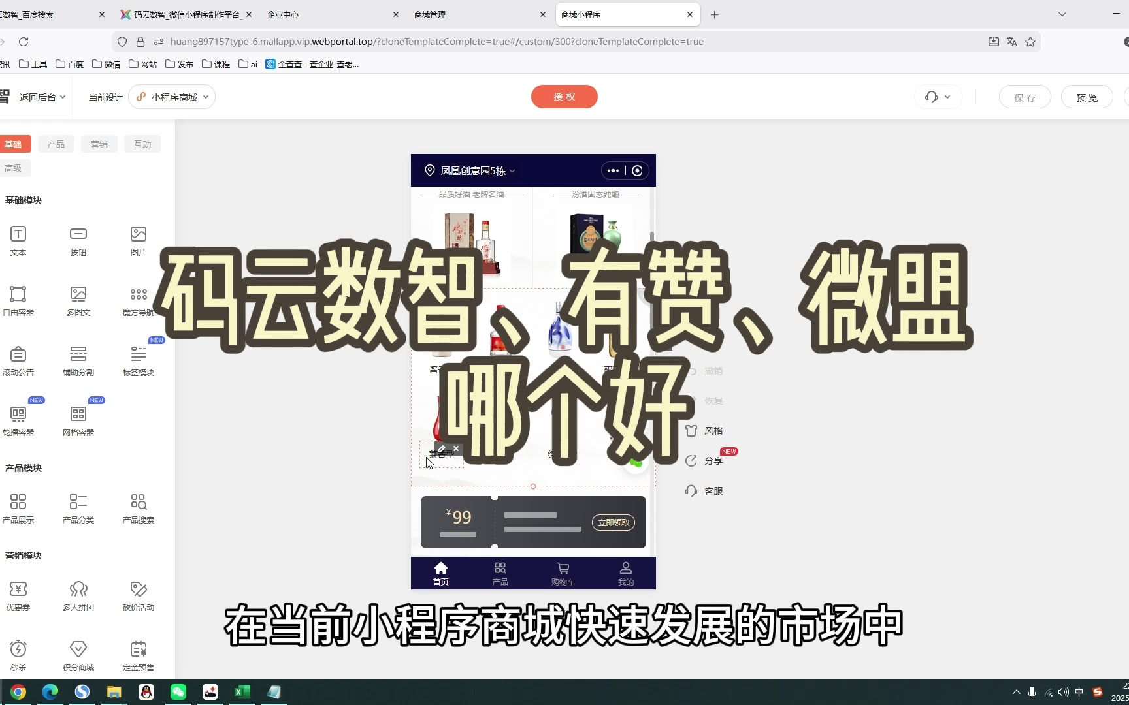Viewport: 1129px width, 705px height.
Task: Select the 产品 bottom navigation tab
Action: [x=500, y=574]
